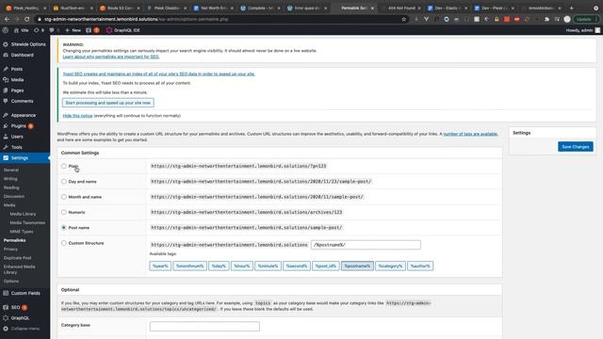Insert the %second% tag

[297, 266]
